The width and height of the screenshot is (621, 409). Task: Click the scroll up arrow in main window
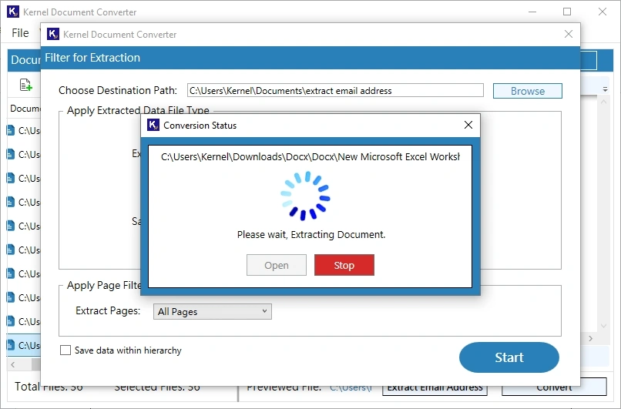pos(603,102)
